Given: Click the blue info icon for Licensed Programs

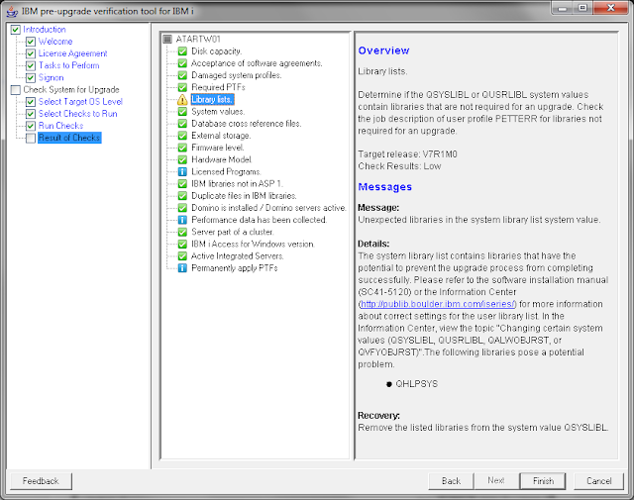Looking at the screenshot, I should click(x=182, y=172).
